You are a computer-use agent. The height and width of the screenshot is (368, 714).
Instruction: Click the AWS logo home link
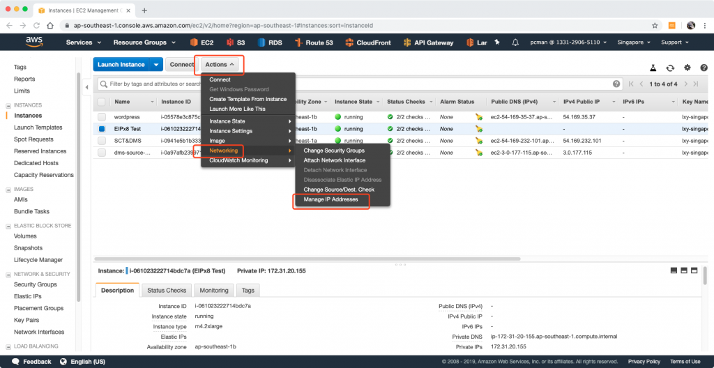pos(33,42)
